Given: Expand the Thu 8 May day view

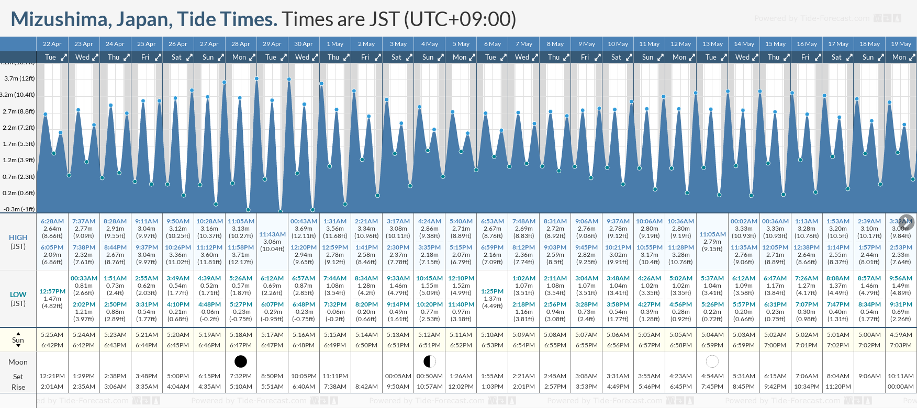Looking at the screenshot, I should click(x=566, y=57).
